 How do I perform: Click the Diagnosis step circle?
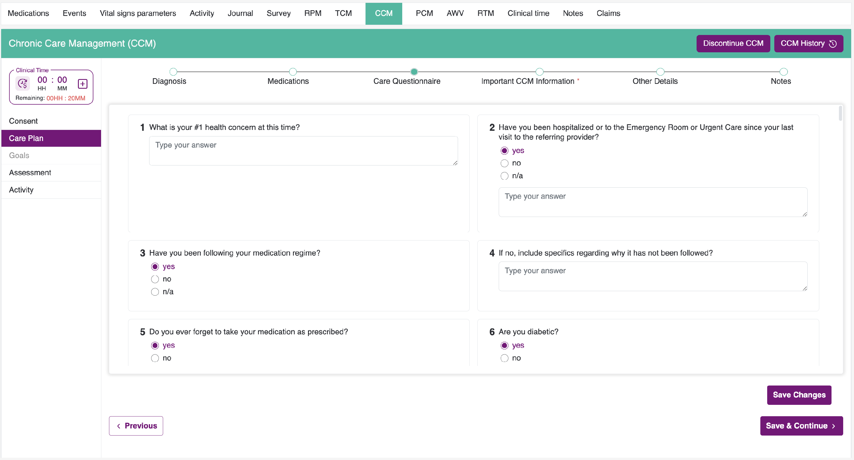tap(173, 72)
